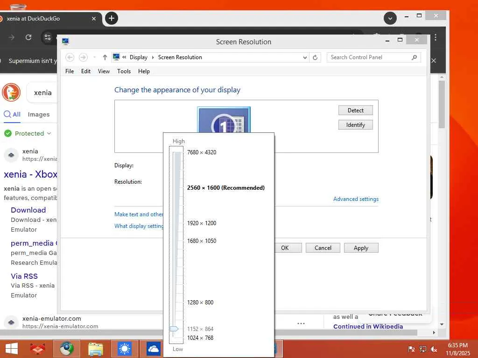Click the Detect button
This screenshot has height=358, width=478.
355,110
